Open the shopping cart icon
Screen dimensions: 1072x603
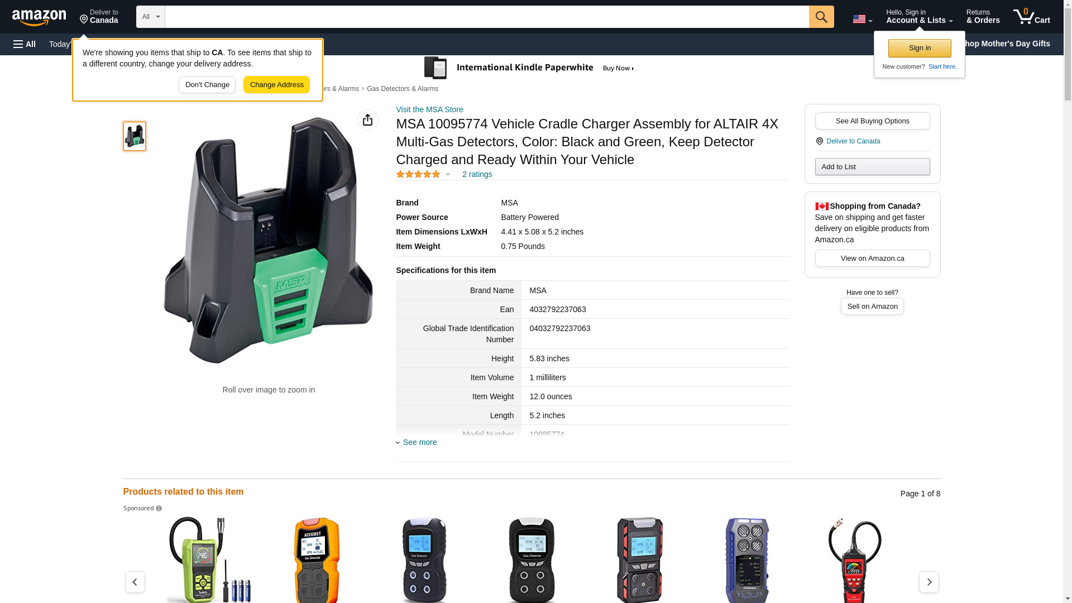pos(1031,17)
